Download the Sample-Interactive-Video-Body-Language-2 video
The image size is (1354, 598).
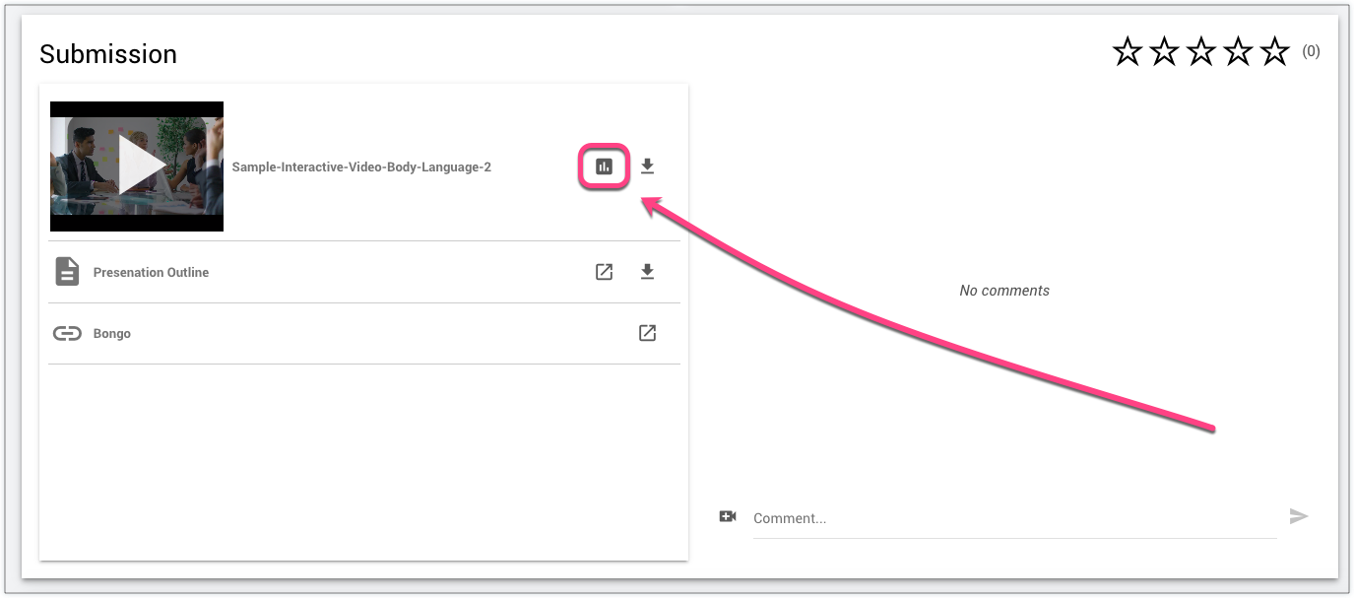pos(647,166)
